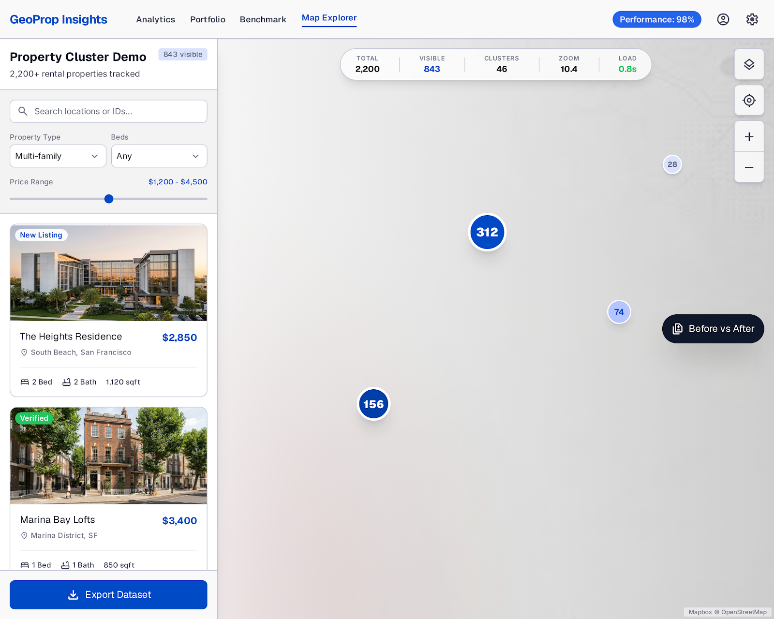Click the Marina District, SF address

64,536
